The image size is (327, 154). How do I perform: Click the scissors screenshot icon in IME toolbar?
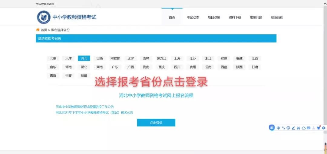tap(298, 128)
